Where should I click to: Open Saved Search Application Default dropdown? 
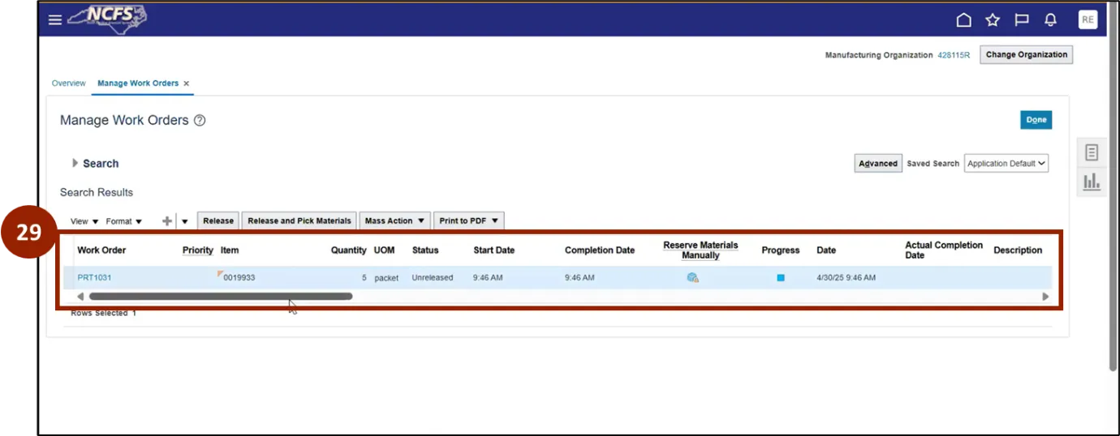click(x=1006, y=163)
